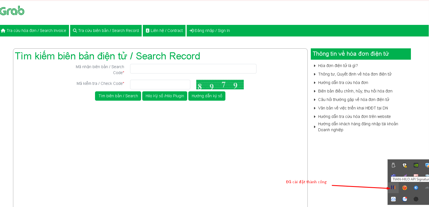Focus the Mã kiểm tra / Check Code field
The height and width of the screenshot is (207, 429).
click(x=160, y=84)
